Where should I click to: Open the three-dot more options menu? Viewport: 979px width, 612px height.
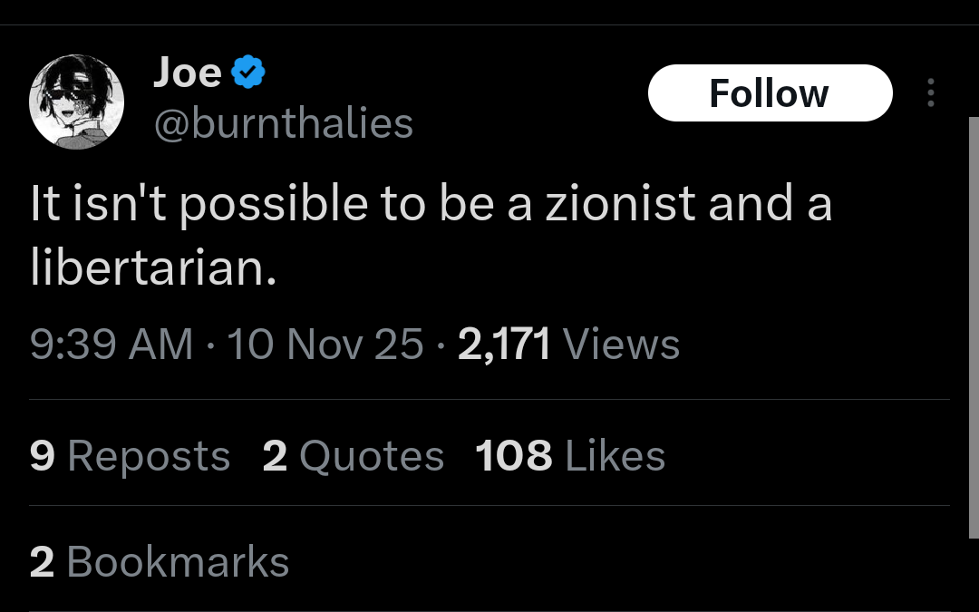(930, 92)
